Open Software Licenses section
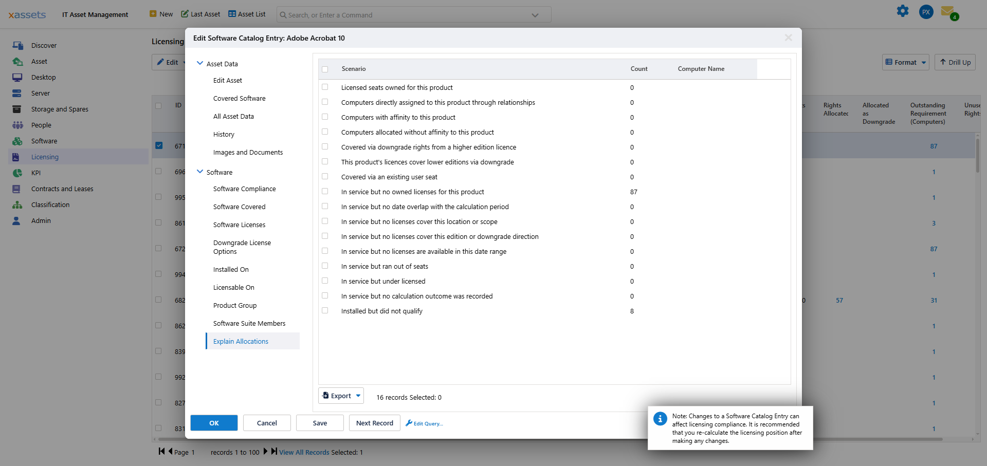Screen dimensions: 987x466 [x=240, y=225]
